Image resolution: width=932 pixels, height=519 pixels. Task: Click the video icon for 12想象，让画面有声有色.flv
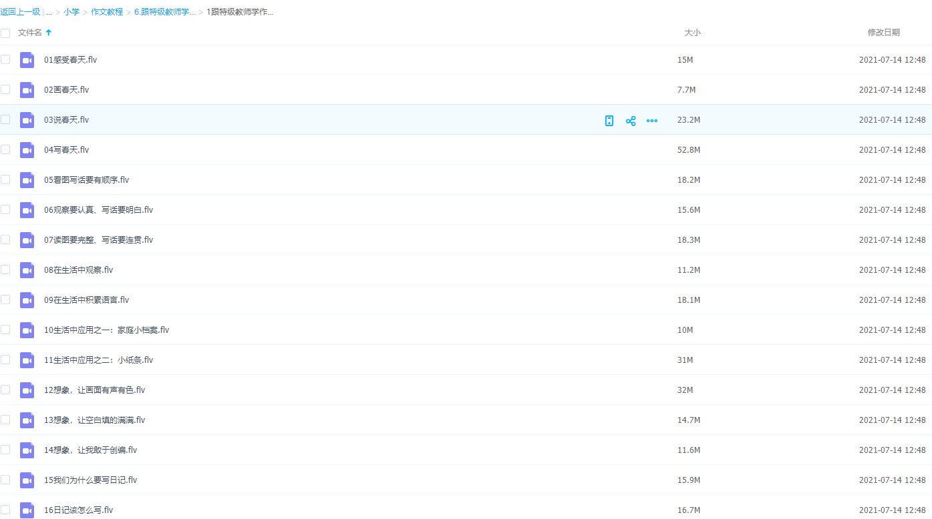27,390
